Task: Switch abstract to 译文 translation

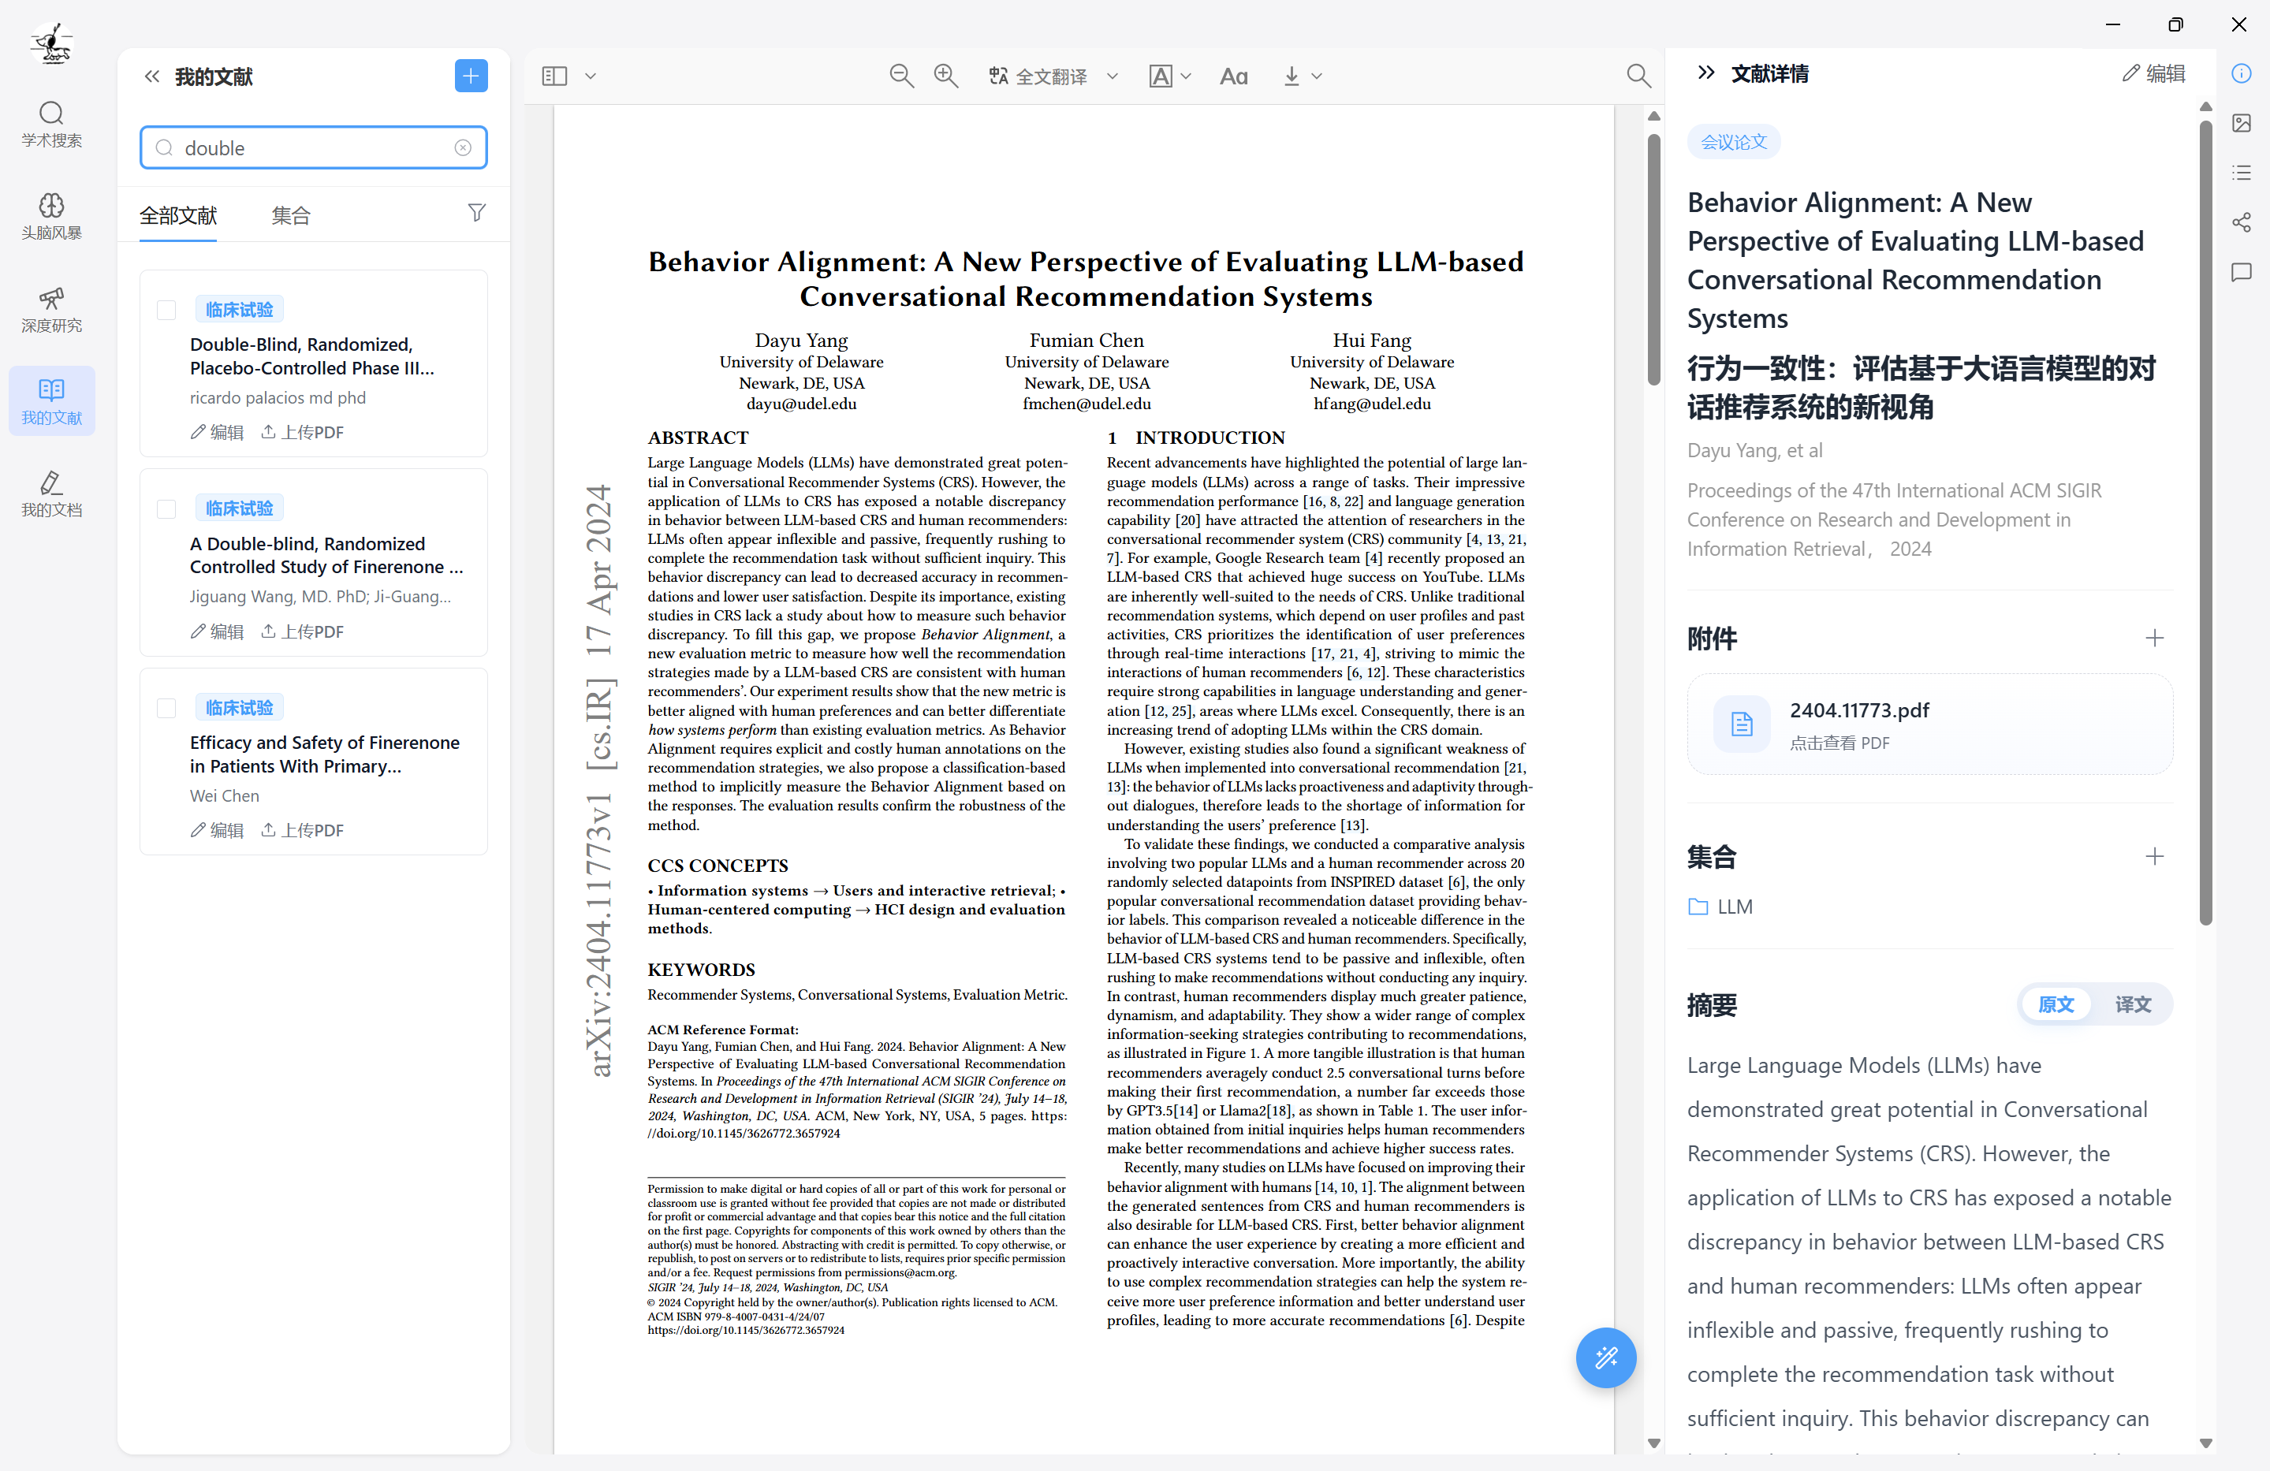Action: (2133, 1004)
